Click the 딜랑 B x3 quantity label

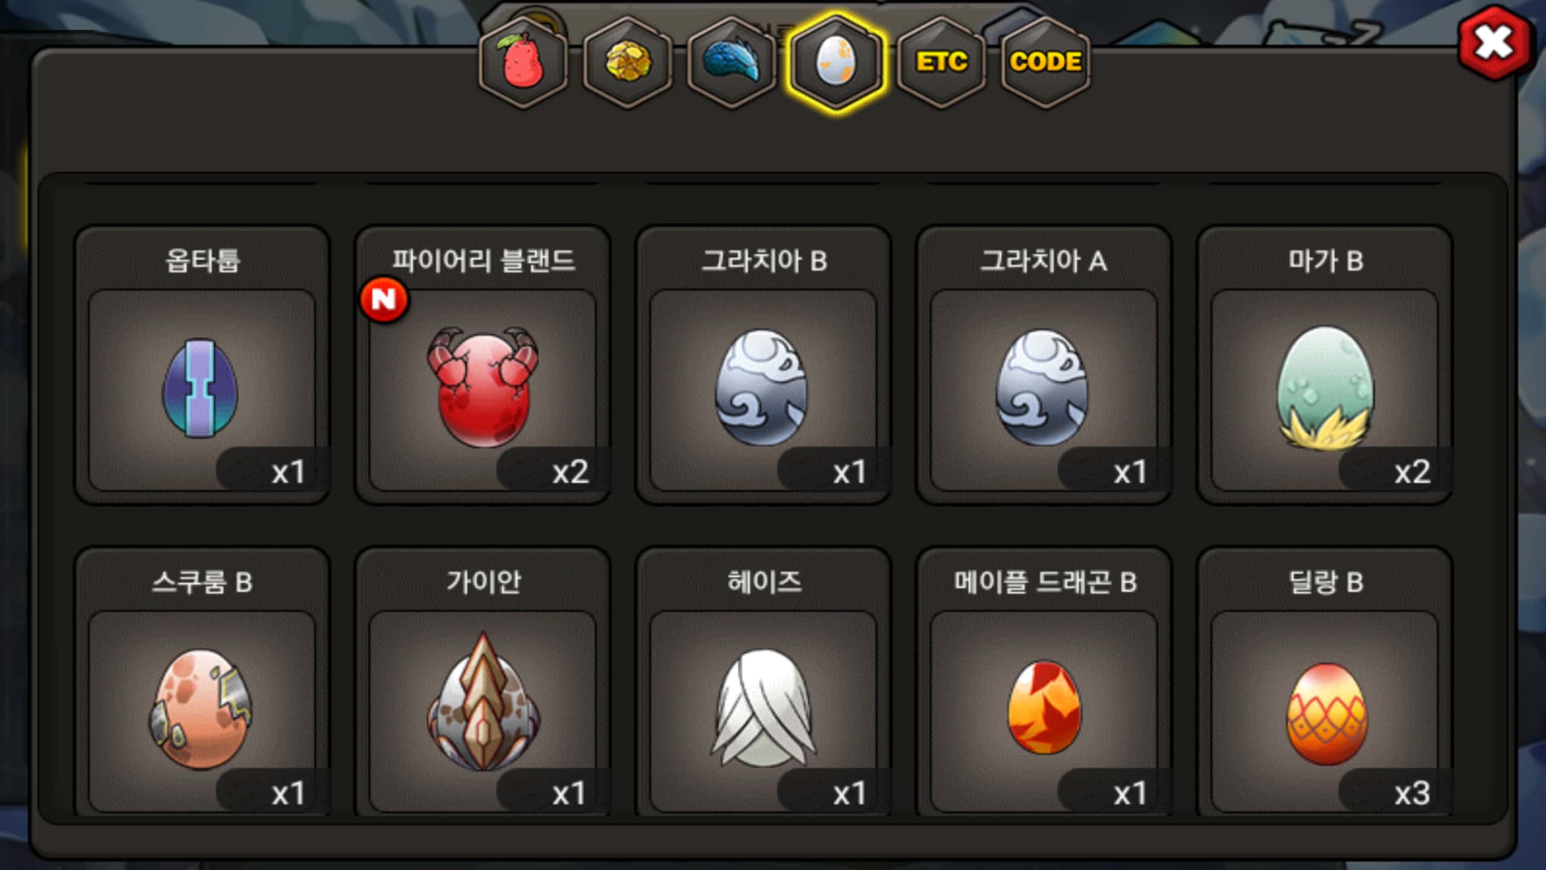coord(1412,793)
